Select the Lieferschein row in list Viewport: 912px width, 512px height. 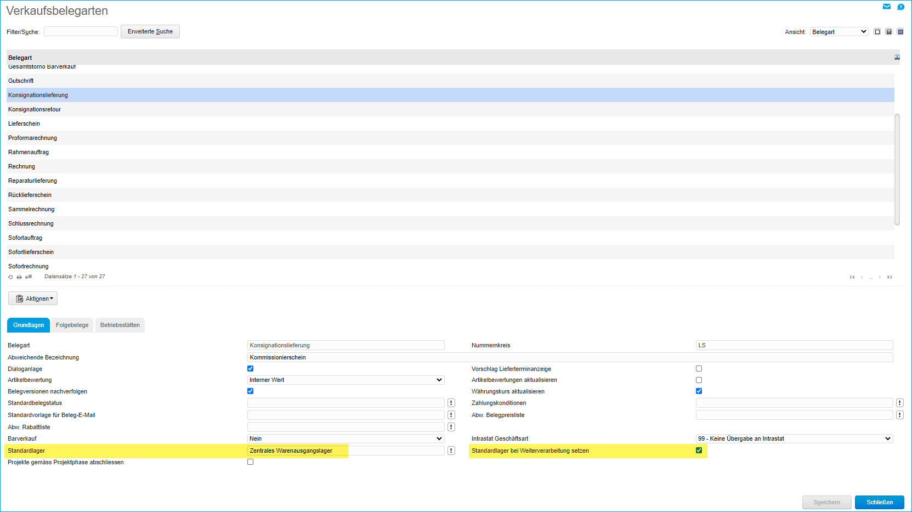point(24,124)
